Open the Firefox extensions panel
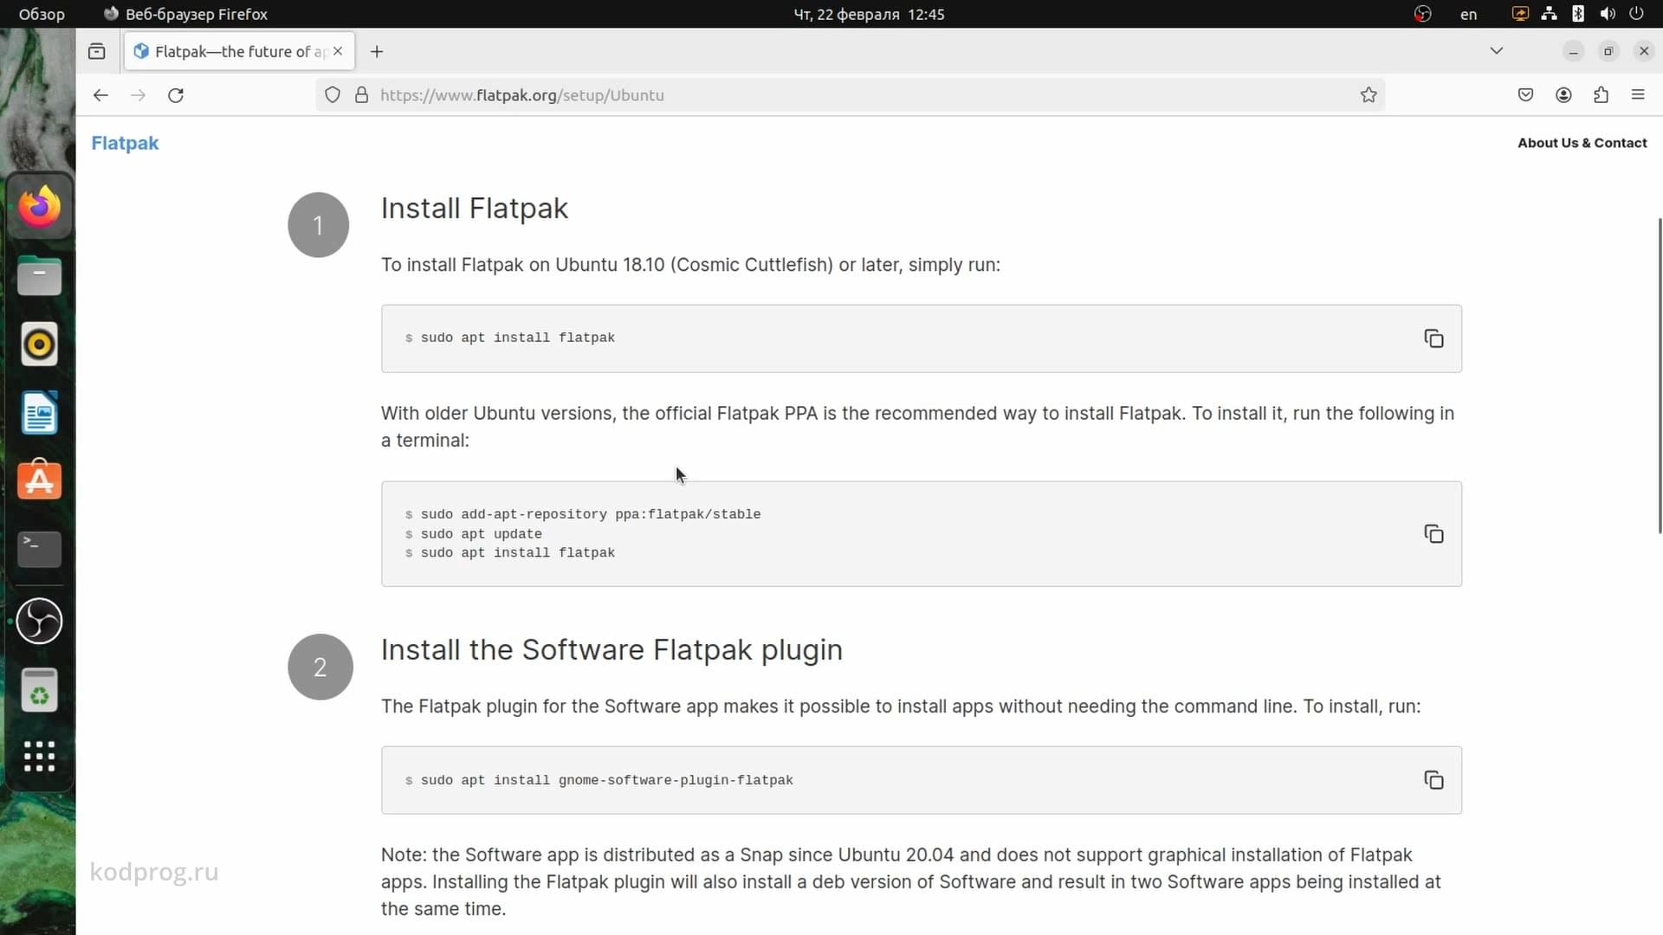1663x935 pixels. coord(1601,95)
